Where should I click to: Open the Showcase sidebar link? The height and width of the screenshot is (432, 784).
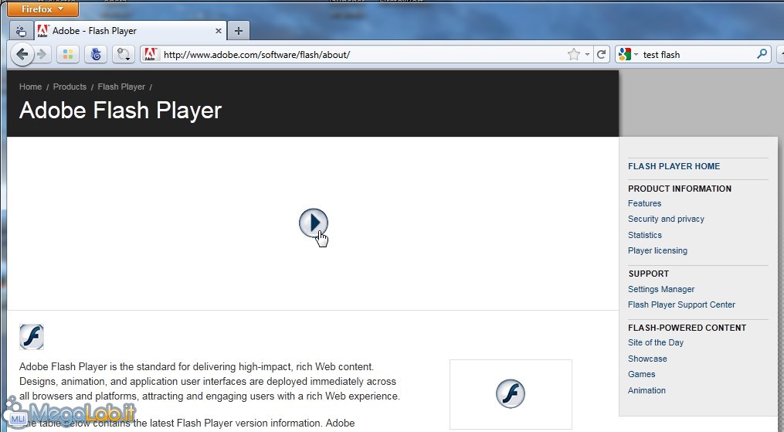coord(647,359)
